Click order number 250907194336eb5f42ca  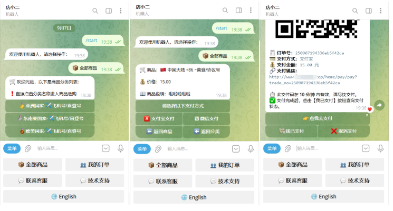(x=320, y=53)
